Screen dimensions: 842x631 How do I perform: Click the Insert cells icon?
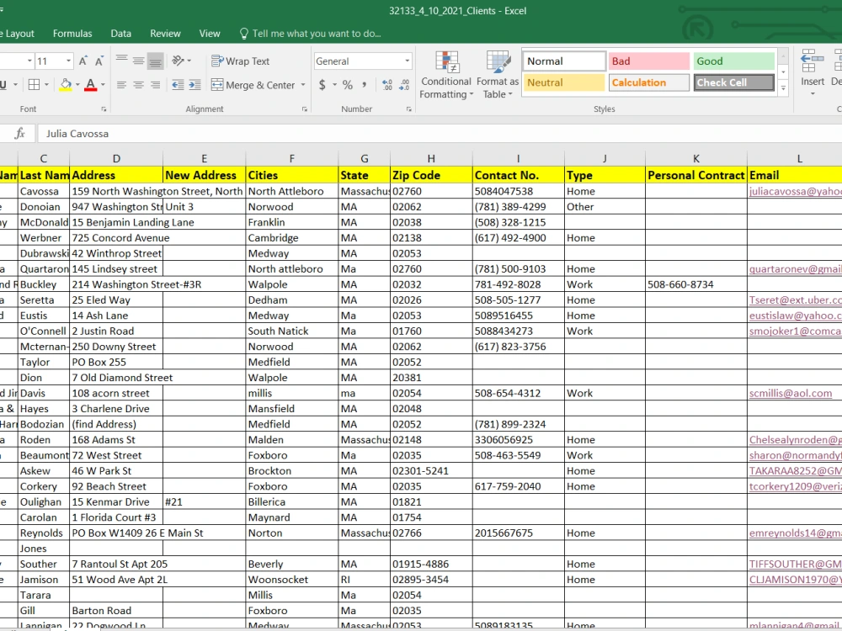813,67
